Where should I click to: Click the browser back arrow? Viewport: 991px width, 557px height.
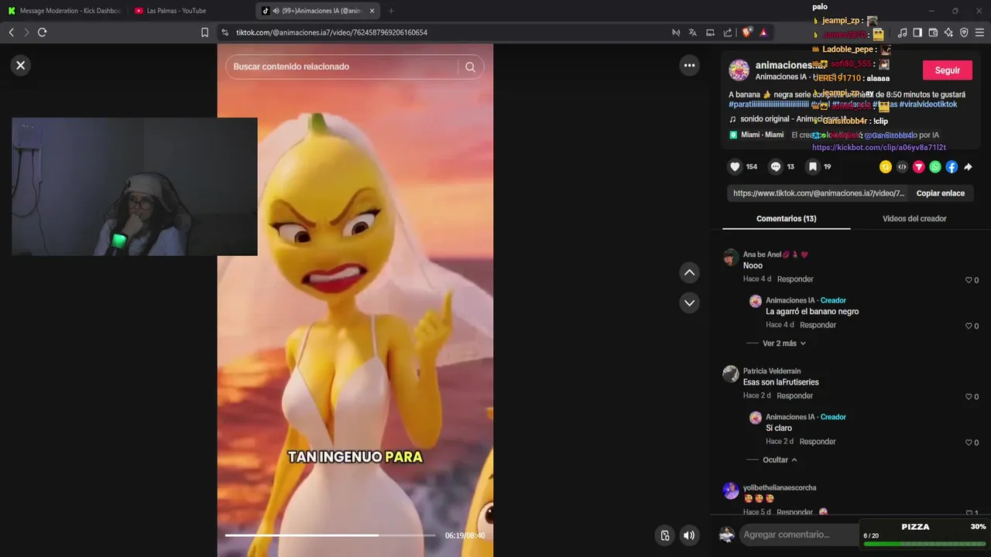point(11,32)
